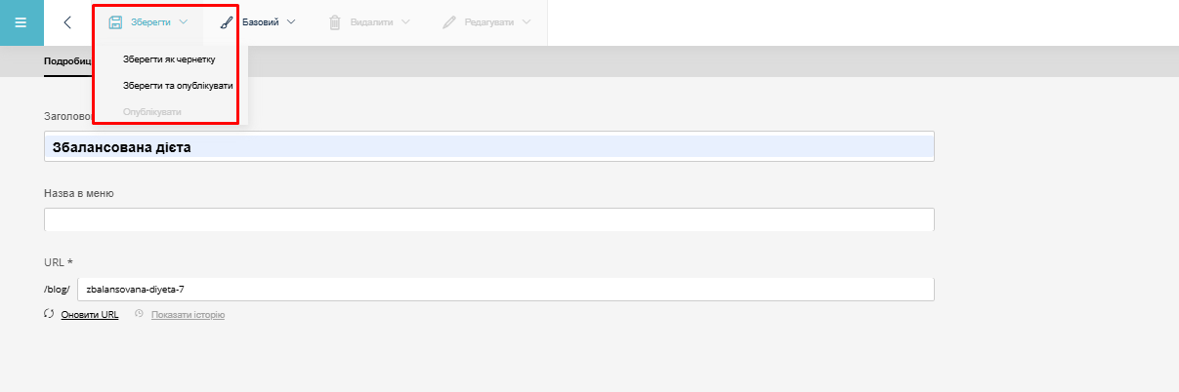The width and height of the screenshot is (1179, 392).
Task: Select Зберегти як чернетку menu item
Action: click(x=169, y=59)
